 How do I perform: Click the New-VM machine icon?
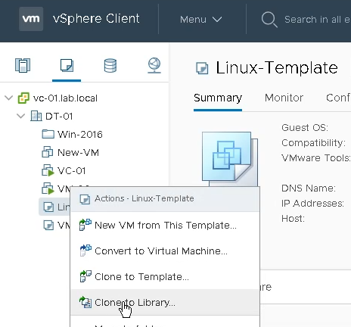48,152
